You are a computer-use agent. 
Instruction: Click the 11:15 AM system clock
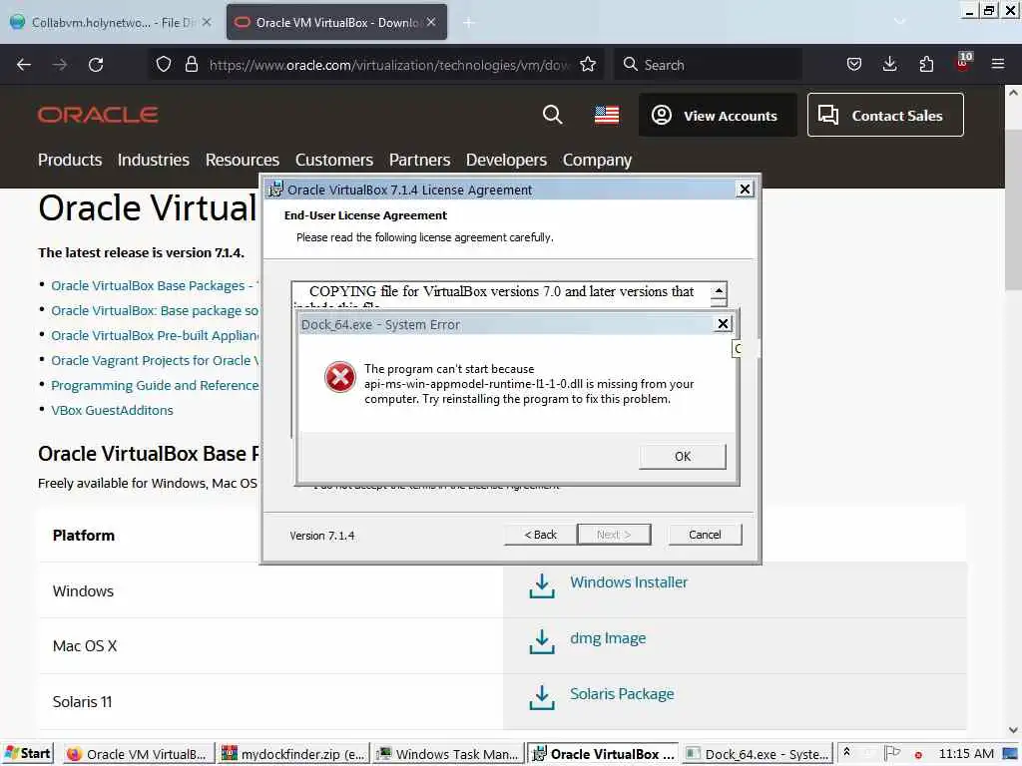[966, 754]
